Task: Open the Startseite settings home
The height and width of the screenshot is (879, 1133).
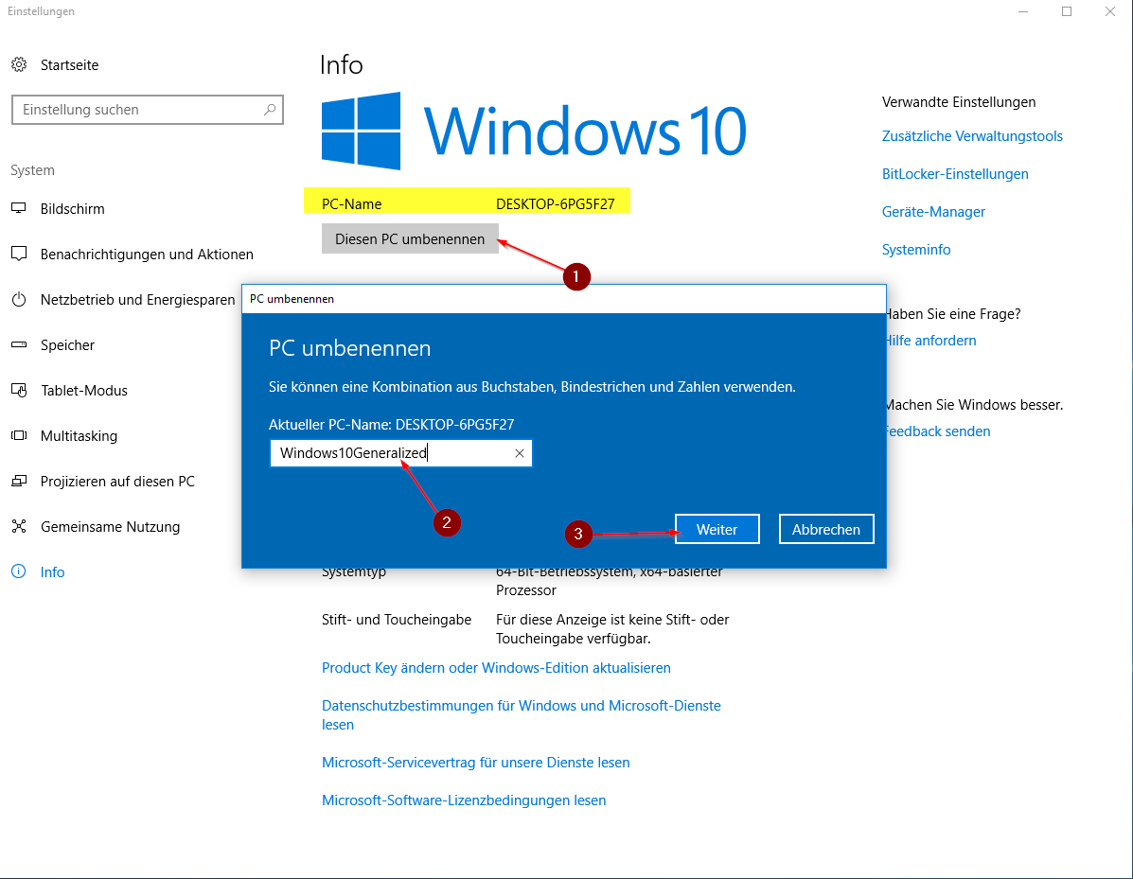Action: tap(69, 65)
